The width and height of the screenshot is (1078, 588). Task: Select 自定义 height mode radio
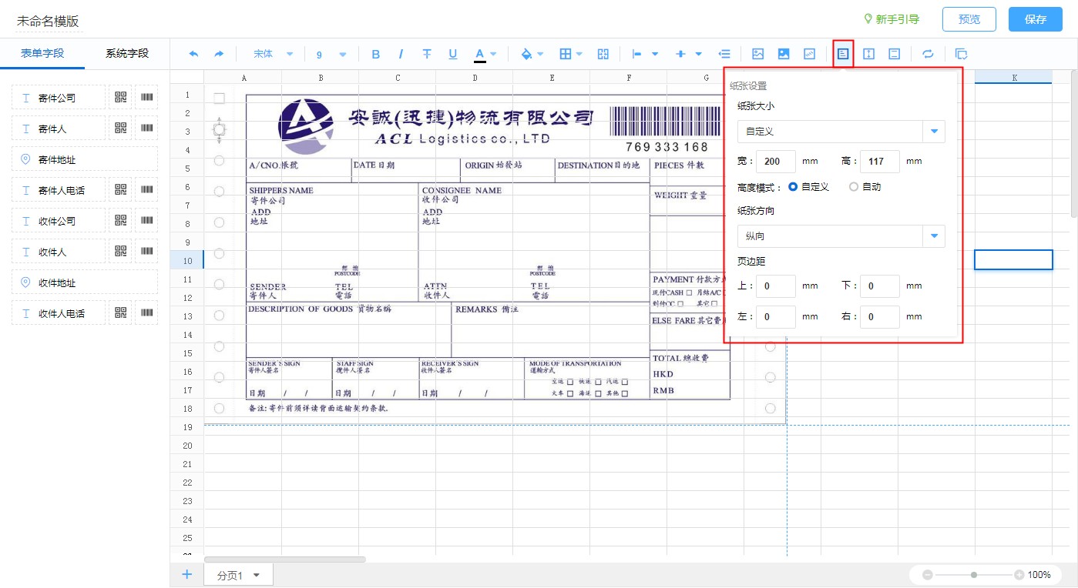point(793,187)
